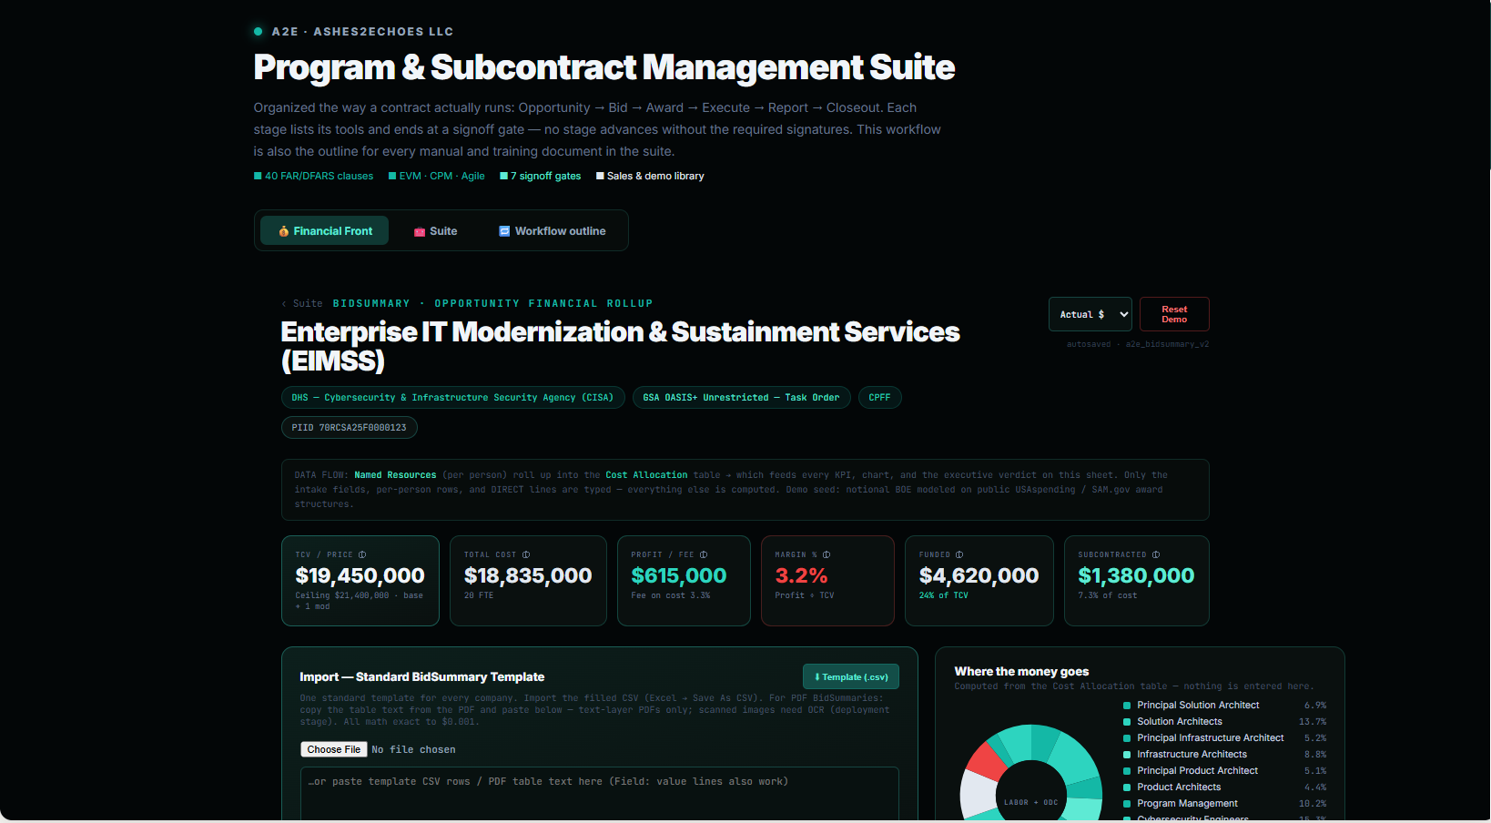Click the Cost Allocation highlighted text

click(x=646, y=475)
